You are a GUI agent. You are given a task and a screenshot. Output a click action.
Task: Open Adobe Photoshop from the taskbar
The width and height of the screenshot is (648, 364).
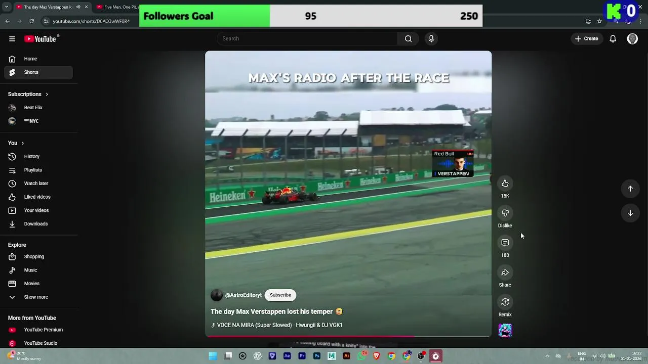click(317, 356)
